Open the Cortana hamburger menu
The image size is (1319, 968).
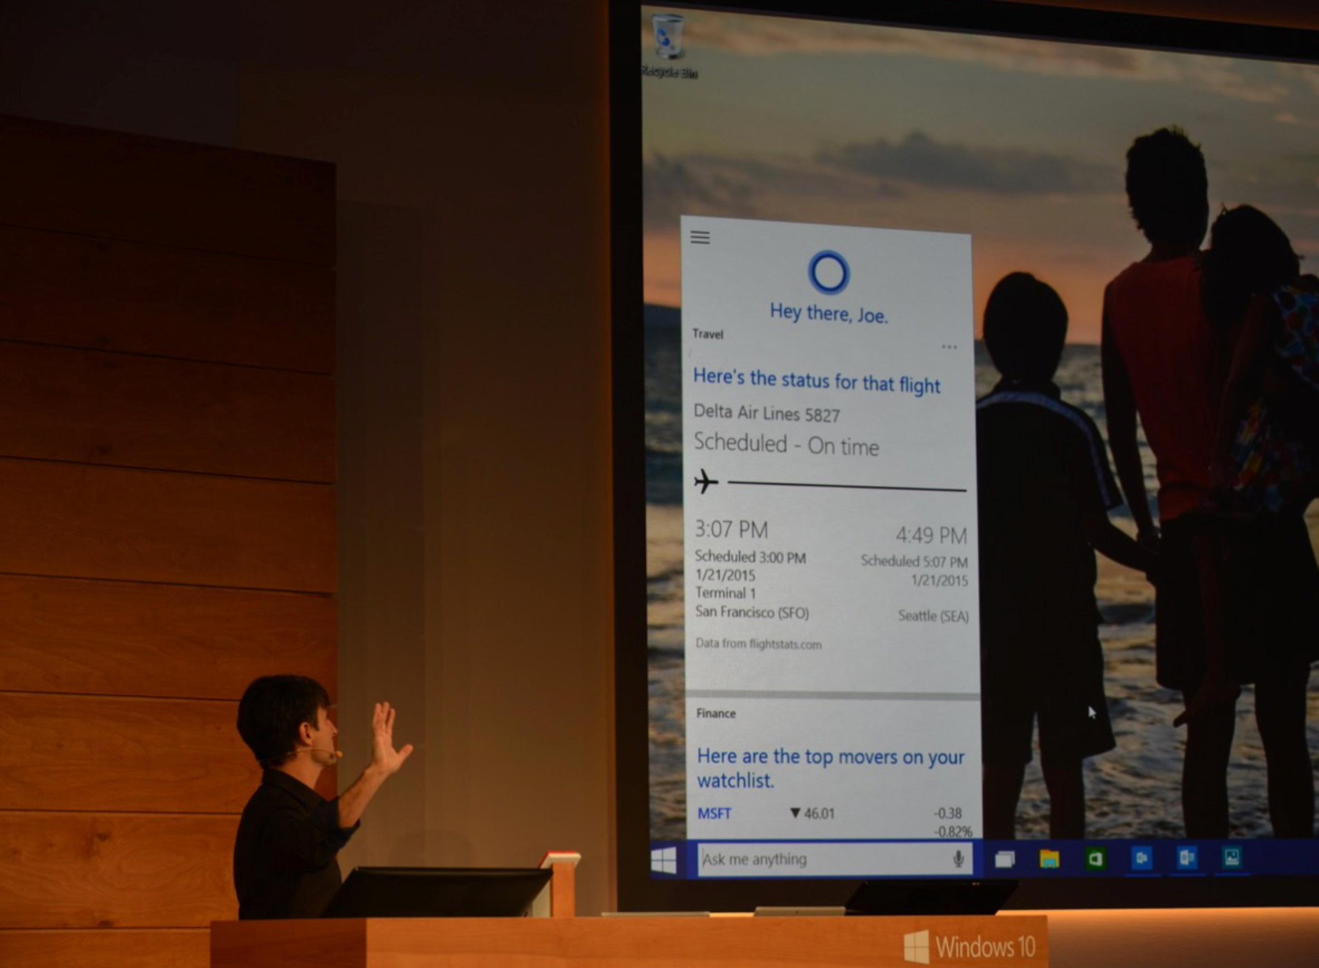pyautogui.click(x=700, y=238)
